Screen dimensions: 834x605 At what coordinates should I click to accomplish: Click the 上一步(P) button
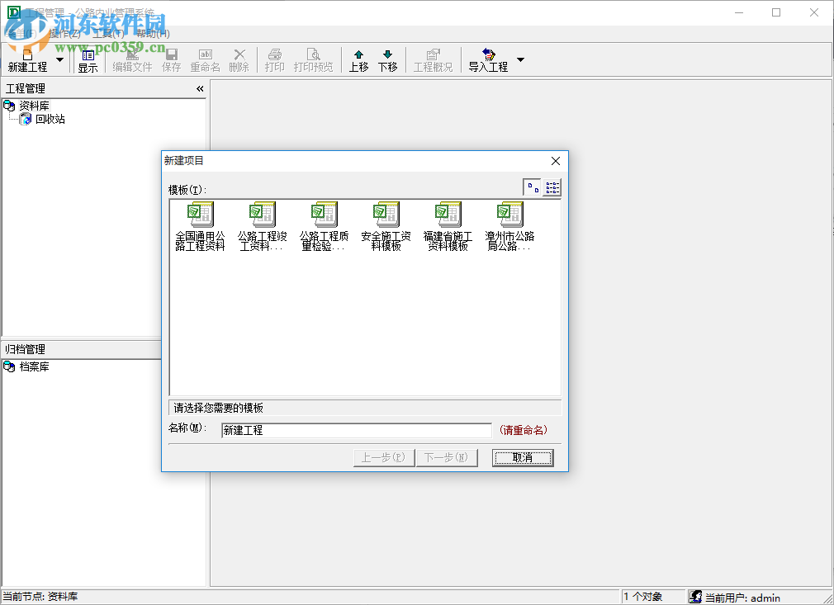[x=383, y=458]
